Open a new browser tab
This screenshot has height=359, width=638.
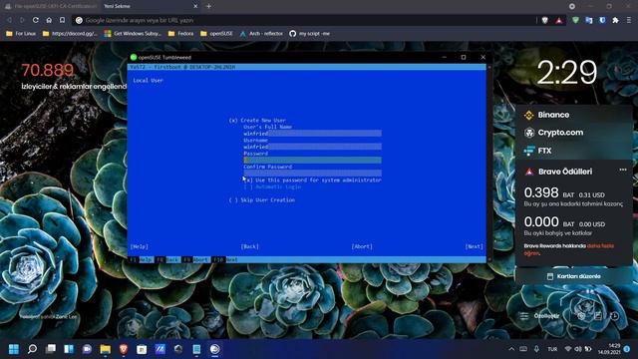(x=208, y=6)
